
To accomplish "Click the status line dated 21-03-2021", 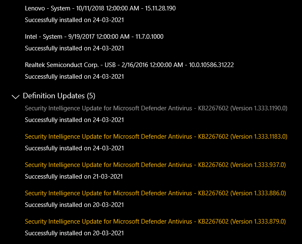I will [74, 177].
